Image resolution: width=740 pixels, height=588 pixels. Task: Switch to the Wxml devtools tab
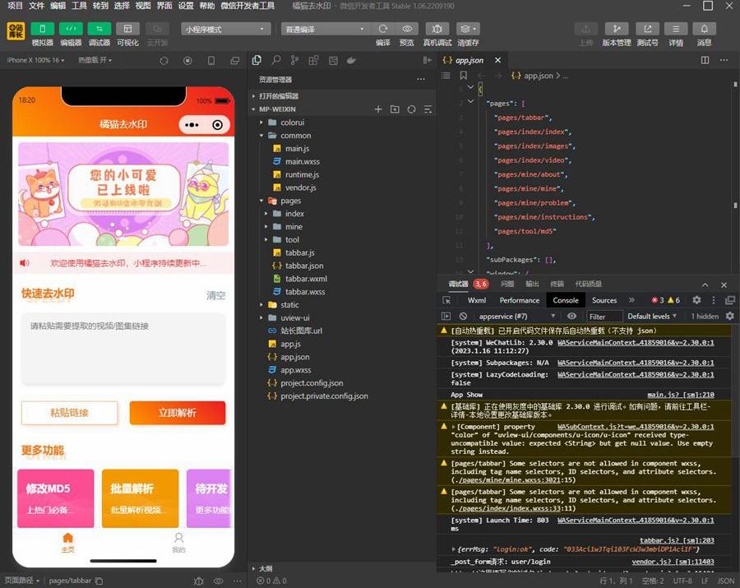[477, 300]
